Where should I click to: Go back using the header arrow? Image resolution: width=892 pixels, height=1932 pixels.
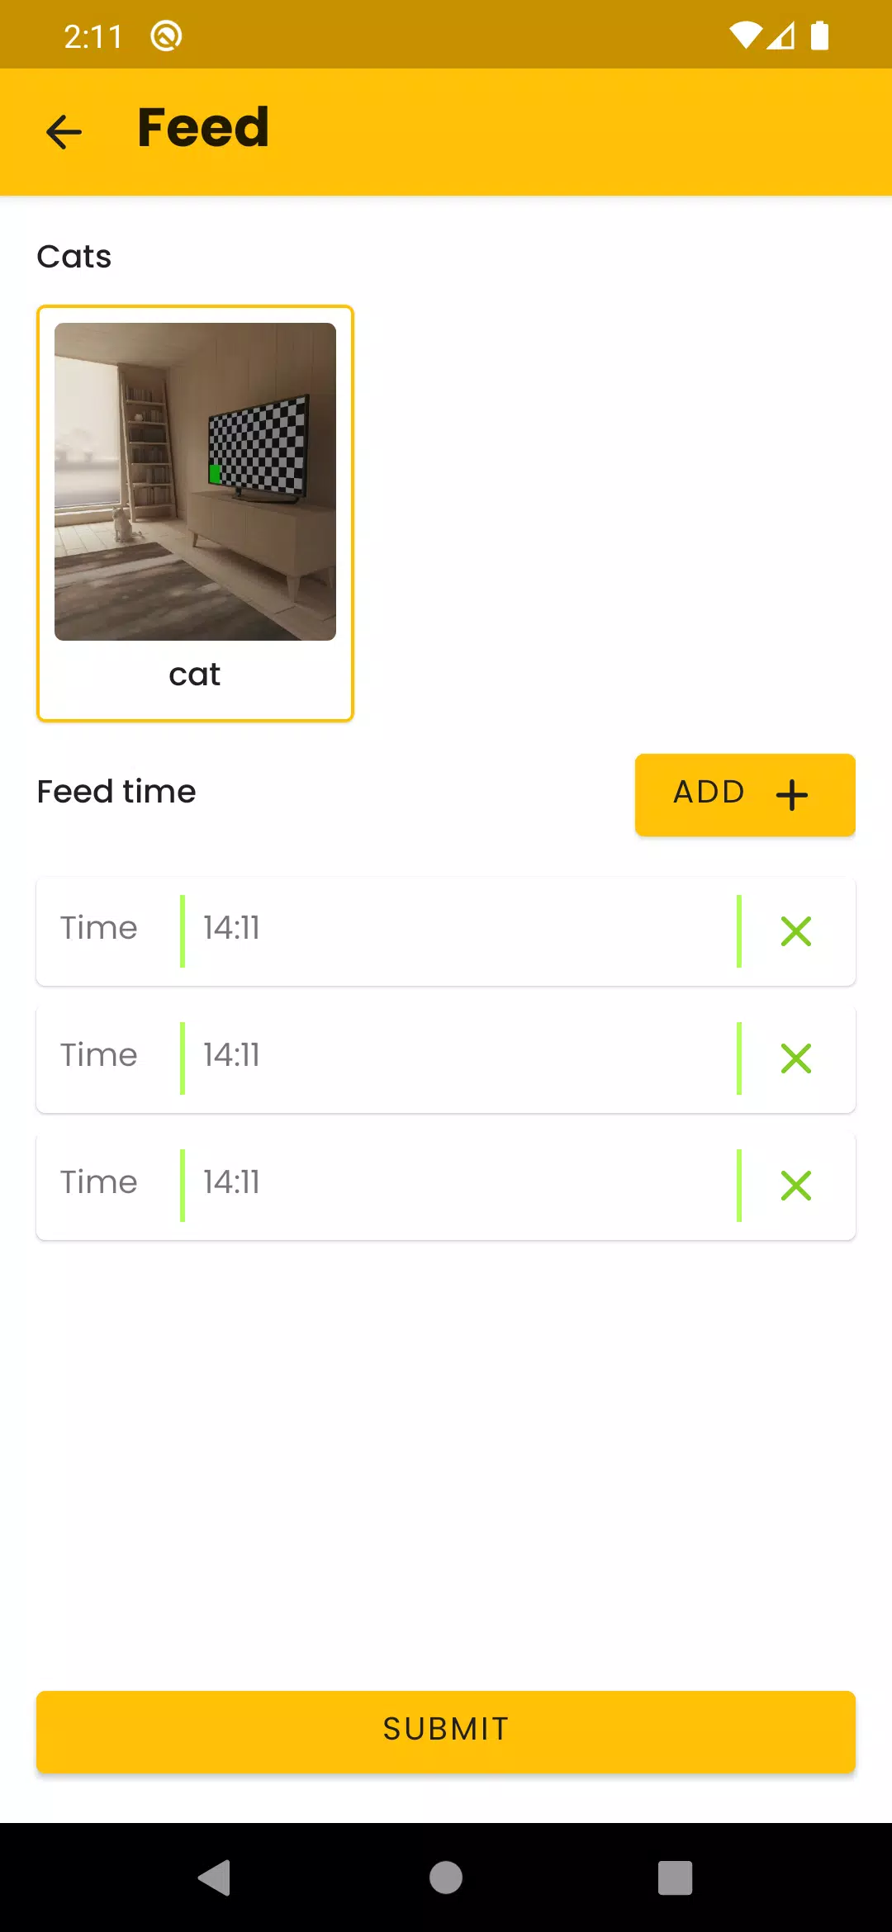pos(64,131)
